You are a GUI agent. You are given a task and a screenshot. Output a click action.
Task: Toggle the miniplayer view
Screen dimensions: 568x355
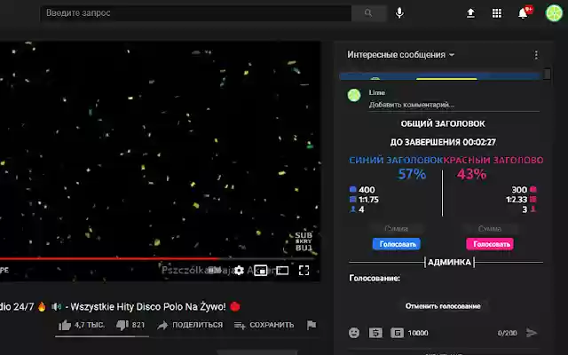260,270
